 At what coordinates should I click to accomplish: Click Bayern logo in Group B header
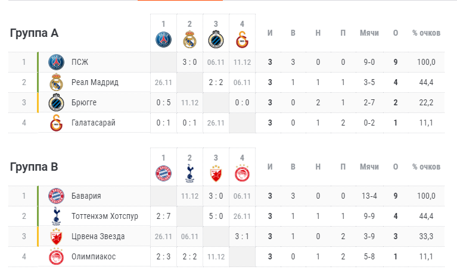[163, 173]
